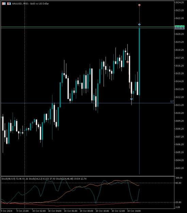
Task: Open the Depth of Market grid icon
Action: coord(4,3)
